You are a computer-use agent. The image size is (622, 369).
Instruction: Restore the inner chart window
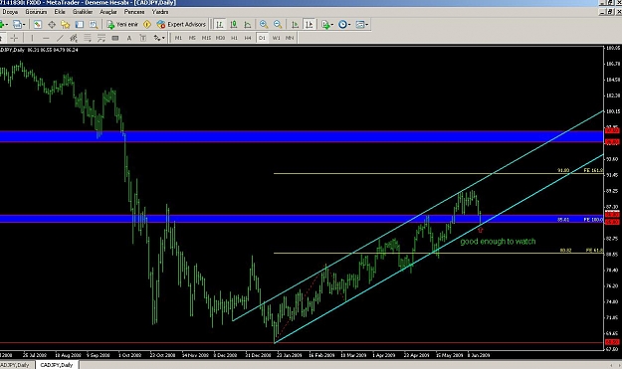pos(611,12)
